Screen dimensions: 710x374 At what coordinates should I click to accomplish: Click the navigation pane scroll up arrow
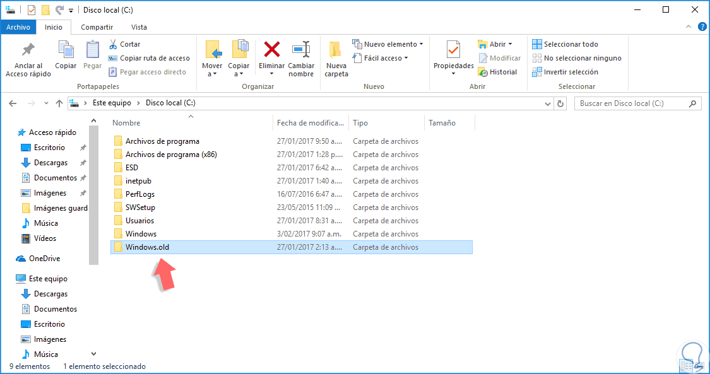pos(94,120)
